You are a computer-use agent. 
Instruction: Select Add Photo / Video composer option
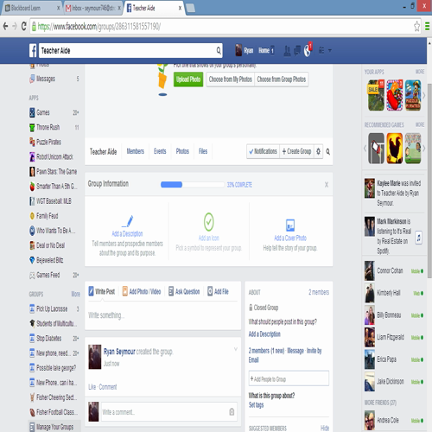[142, 291]
